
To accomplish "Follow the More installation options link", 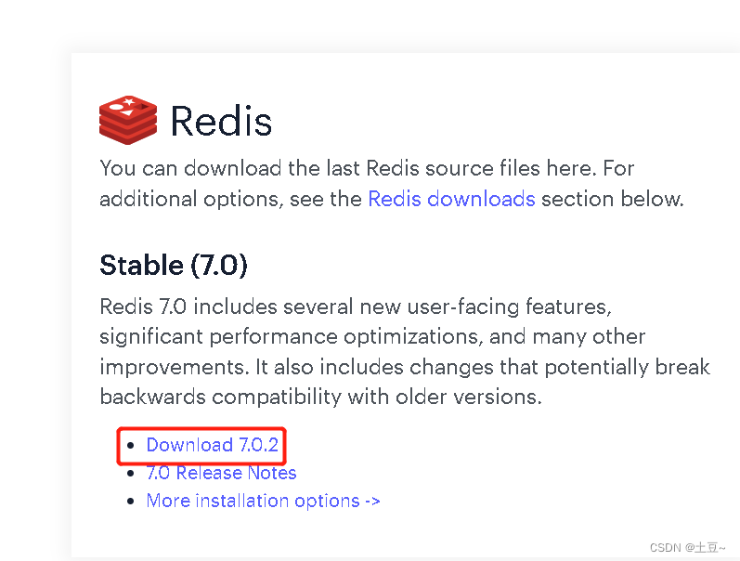I will tap(264, 501).
